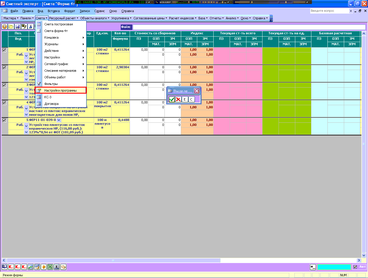This screenshot has height=278, width=368.
Task: Select 'Настройки программы' menu entry
Action: point(60,90)
